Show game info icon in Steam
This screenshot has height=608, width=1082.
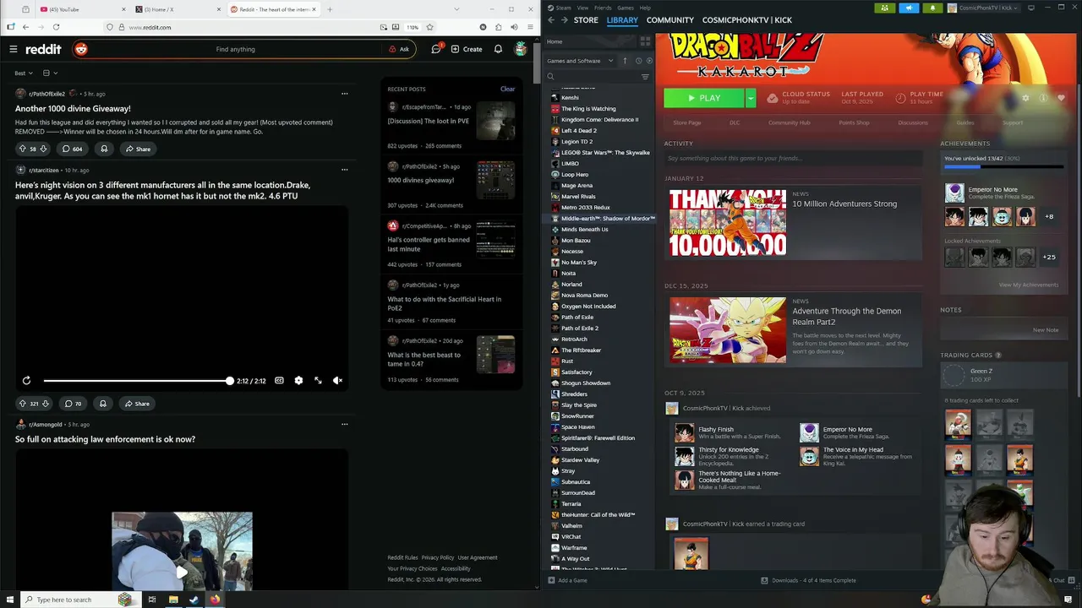pyautogui.click(x=1043, y=98)
